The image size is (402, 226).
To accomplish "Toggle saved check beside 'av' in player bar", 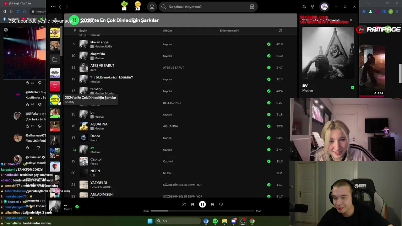I will coord(77,207).
